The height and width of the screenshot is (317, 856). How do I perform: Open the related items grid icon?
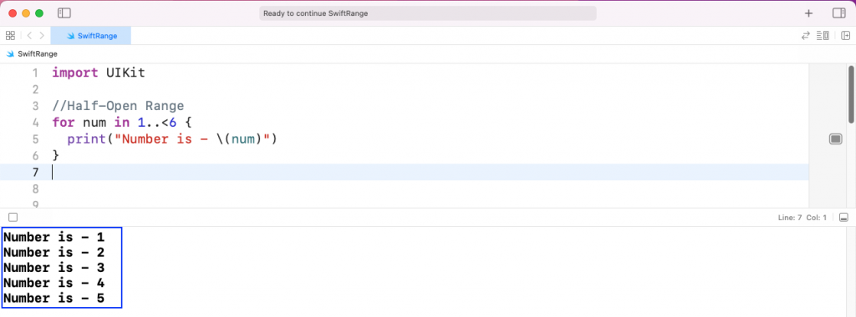pyautogui.click(x=10, y=35)
